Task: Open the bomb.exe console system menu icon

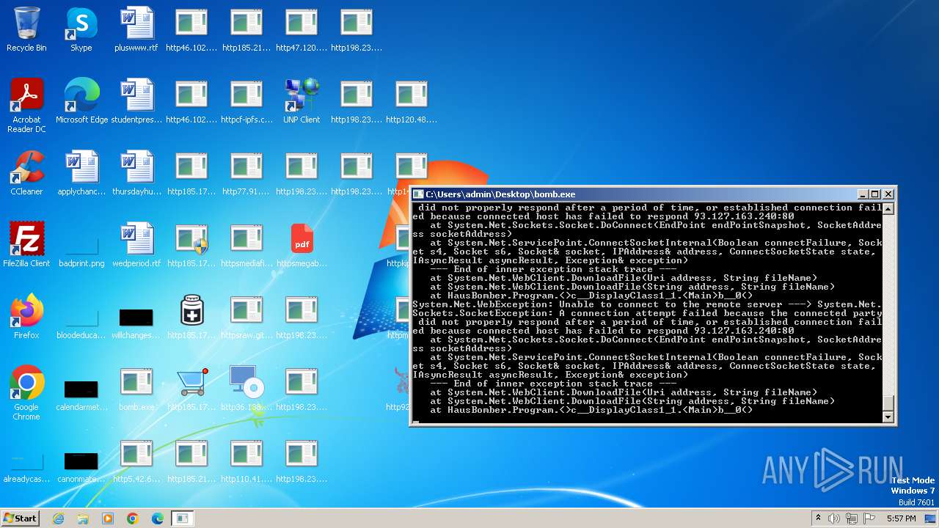Action: tap(418, 194)
